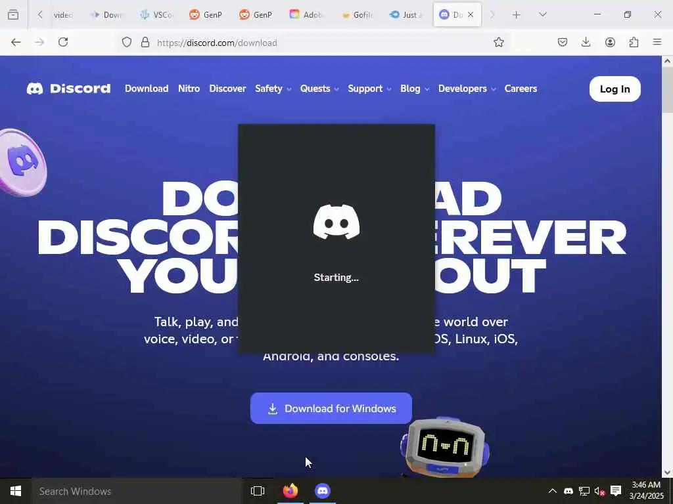Open the Windows Start menu
673x504 pixels.
16,491
